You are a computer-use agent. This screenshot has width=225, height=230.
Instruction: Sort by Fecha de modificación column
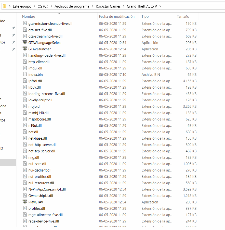[x=117, y=16]
